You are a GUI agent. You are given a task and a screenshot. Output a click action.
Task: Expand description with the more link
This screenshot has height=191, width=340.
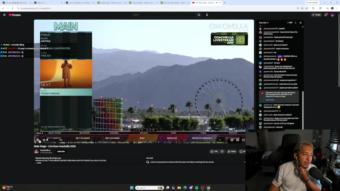click(39, 163)
